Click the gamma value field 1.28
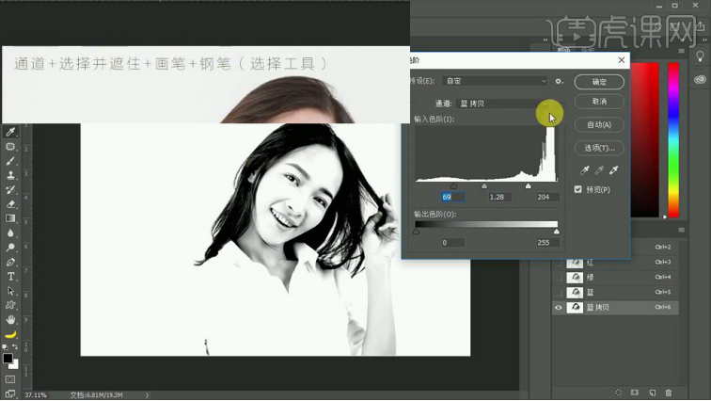Screen dimensions: 711x401 point(499,197)
